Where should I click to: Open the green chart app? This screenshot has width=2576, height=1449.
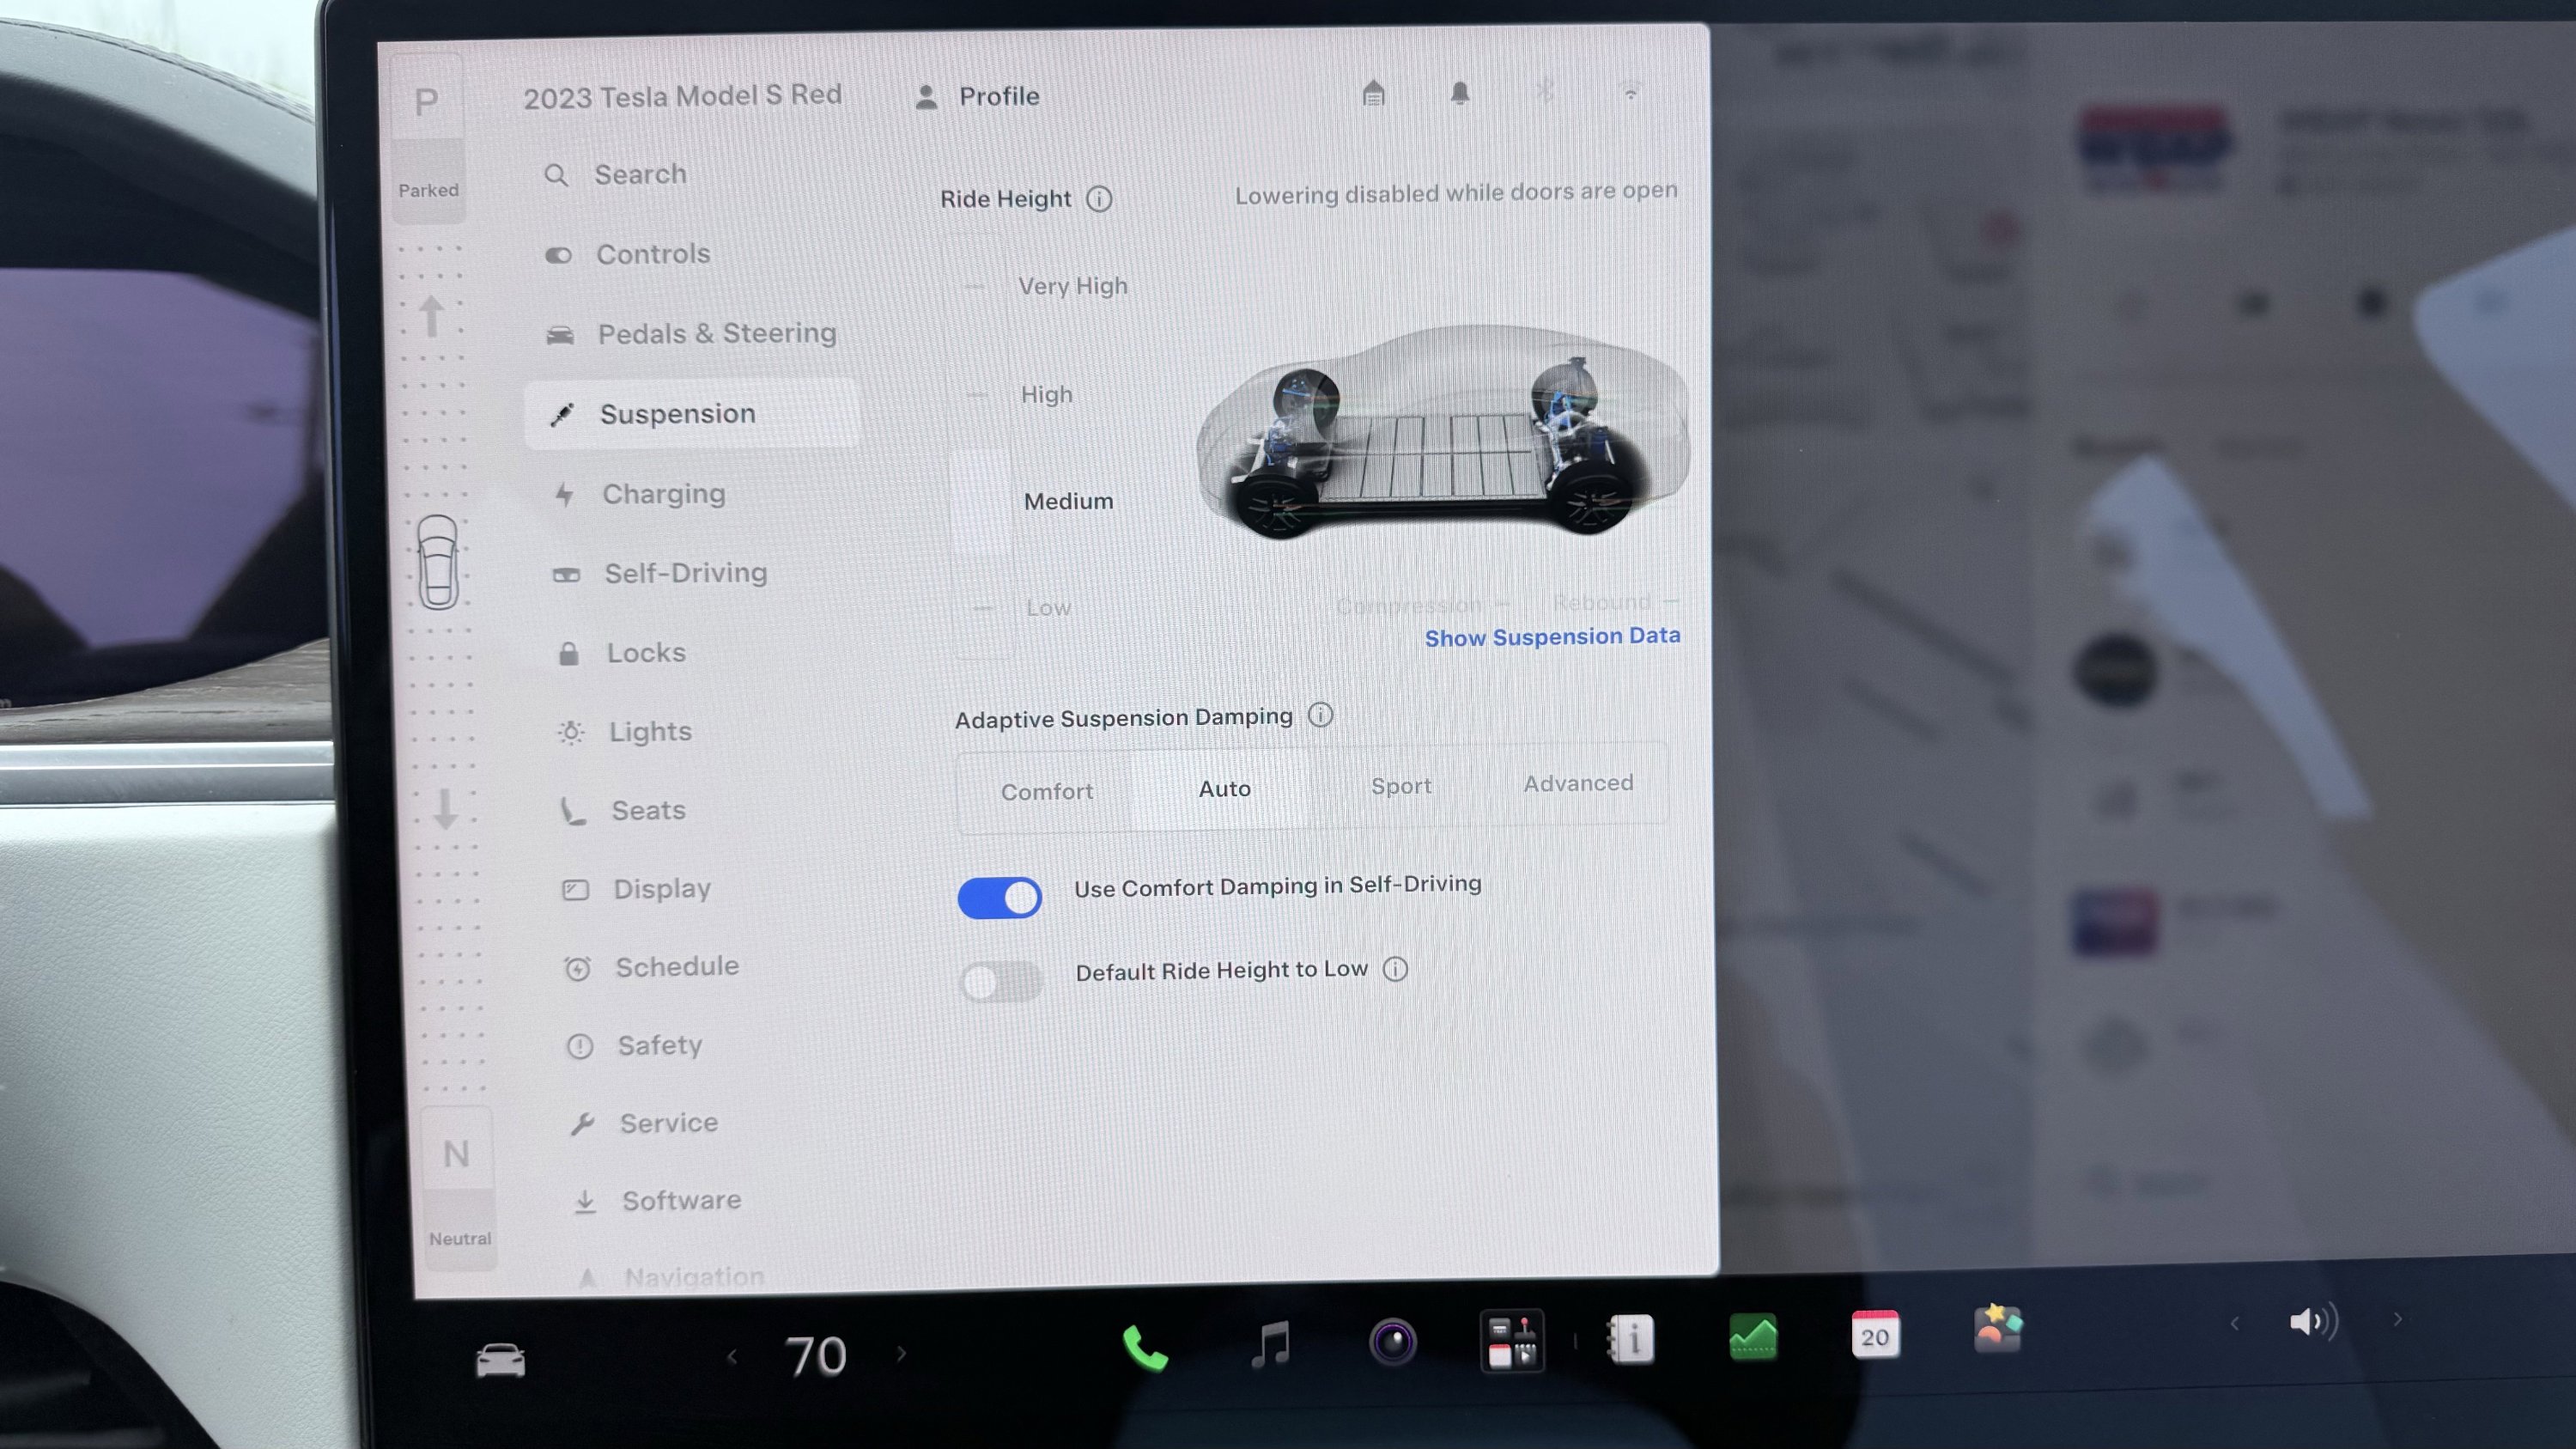click(1753, 1336)
